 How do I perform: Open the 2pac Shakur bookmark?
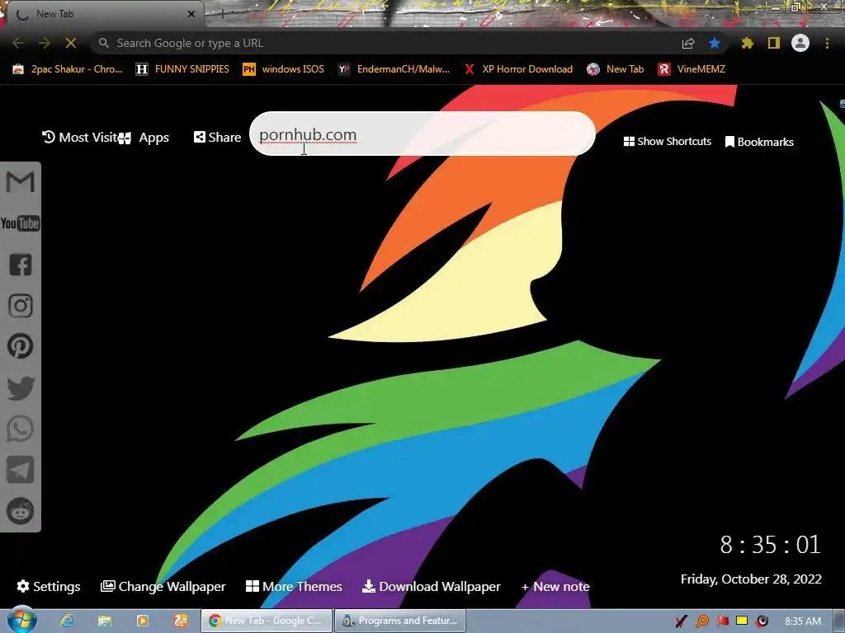[x=68, y=69]
